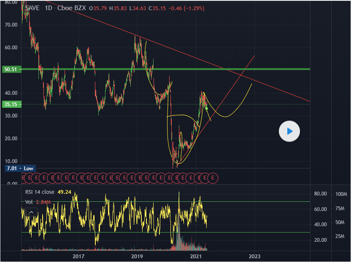Click the 60.00 price axis label

pos(11,48)
